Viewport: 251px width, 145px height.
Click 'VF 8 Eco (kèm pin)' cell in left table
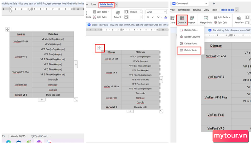click(53, 54)
